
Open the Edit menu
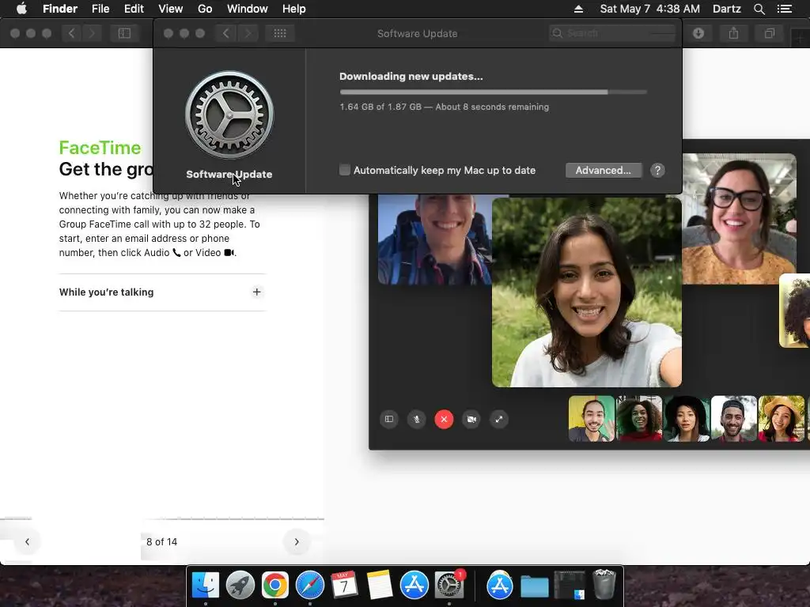pyautogui.click(x=134, y=9)
